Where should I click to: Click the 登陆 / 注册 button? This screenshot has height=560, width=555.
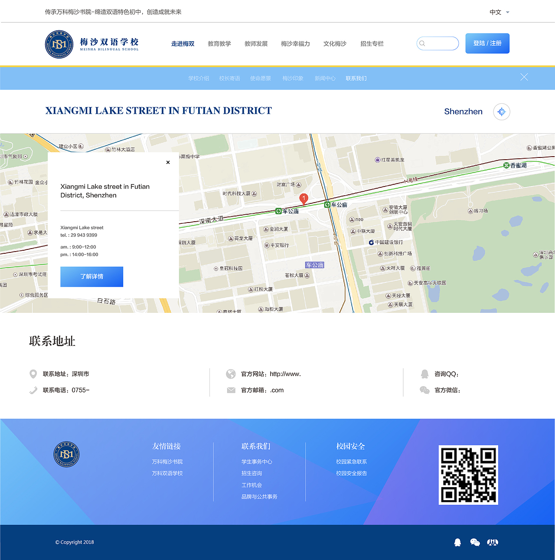(487, 43)
